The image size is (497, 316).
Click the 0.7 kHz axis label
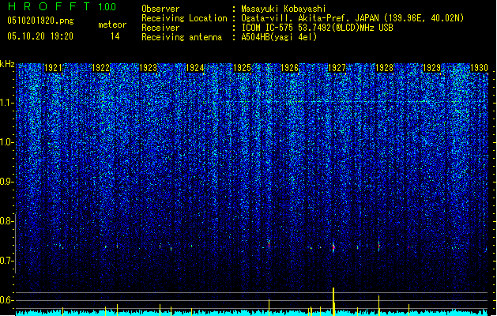pyautogui.click(x=6, y=261)
